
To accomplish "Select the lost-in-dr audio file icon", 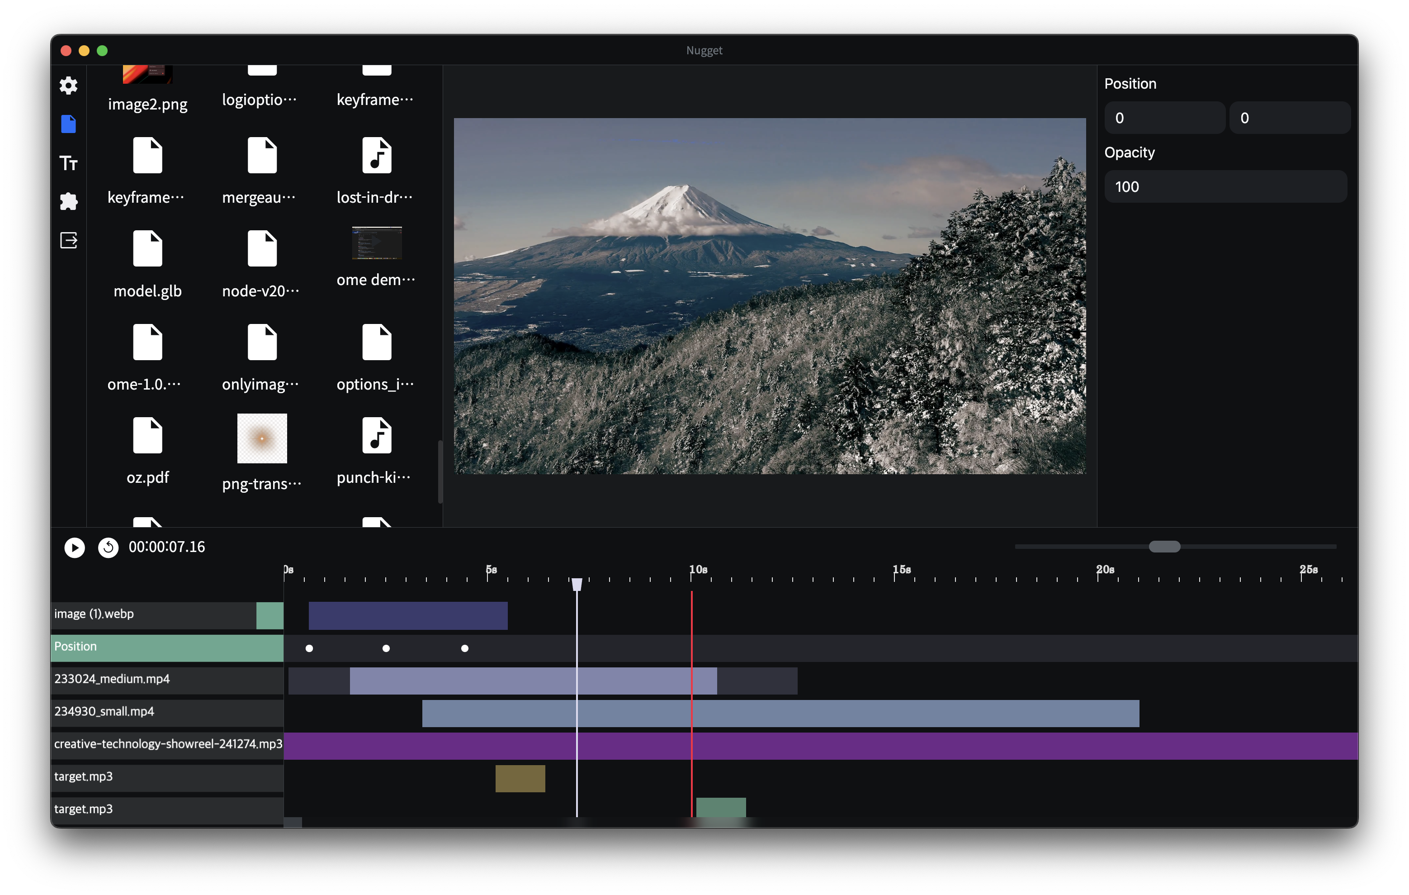I will tap(376, 155).
